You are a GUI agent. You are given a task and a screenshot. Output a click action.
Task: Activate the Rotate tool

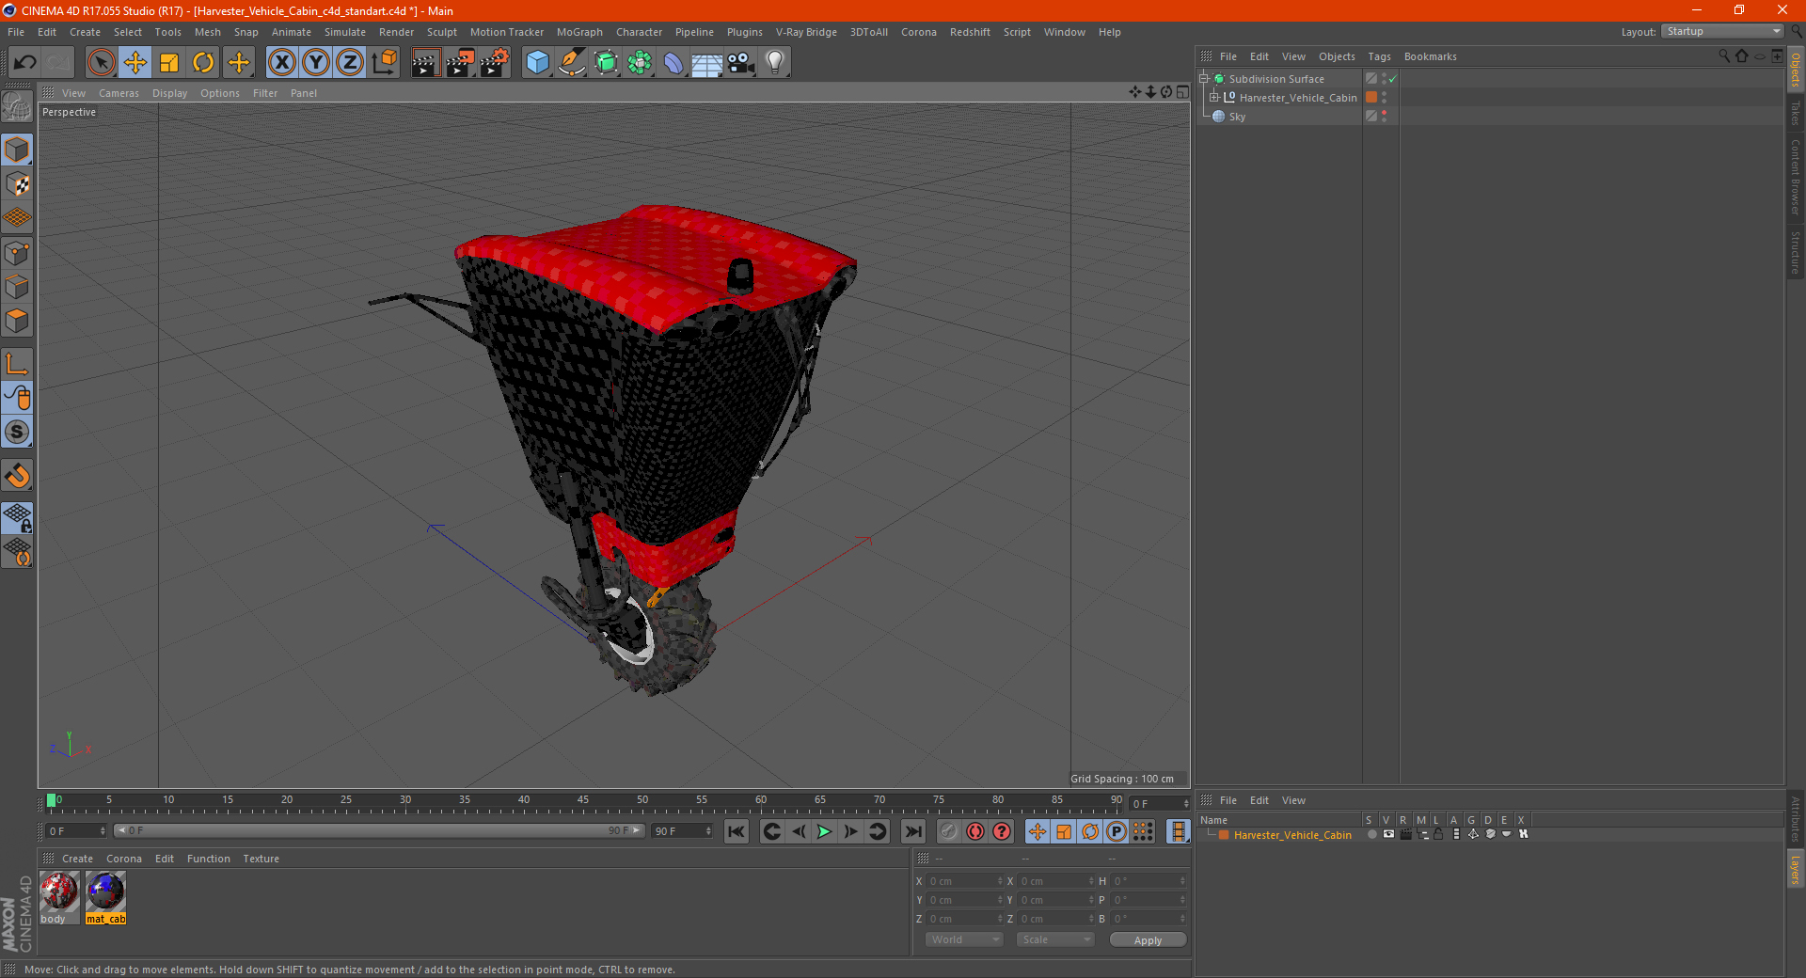[203, 63]
